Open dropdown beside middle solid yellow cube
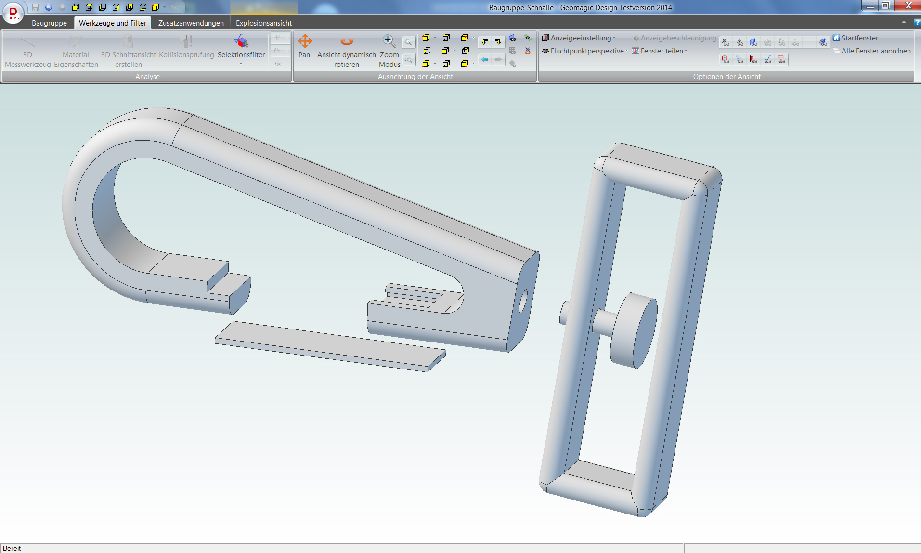 click(x=454, y=51)
